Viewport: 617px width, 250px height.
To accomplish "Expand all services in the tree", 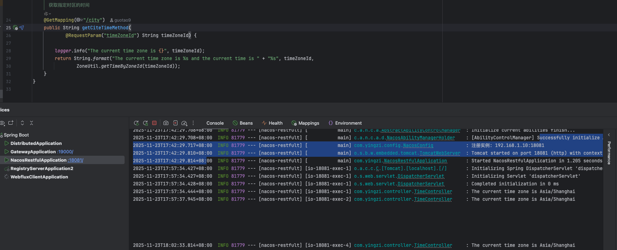I will tap(22, 123).
